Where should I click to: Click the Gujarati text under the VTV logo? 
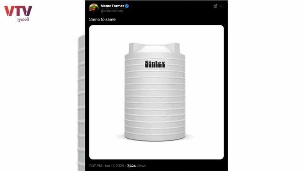[23, 20]
